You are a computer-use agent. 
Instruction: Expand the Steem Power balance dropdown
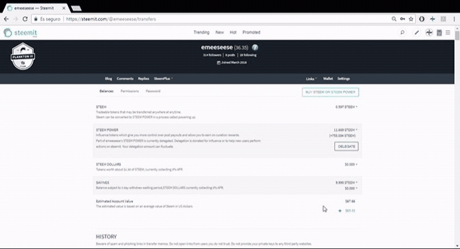(x=345, y=130)
